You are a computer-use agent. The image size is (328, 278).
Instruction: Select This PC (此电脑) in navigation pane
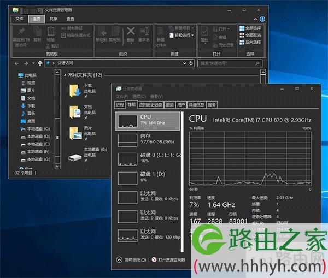click(x=27, y=75)
